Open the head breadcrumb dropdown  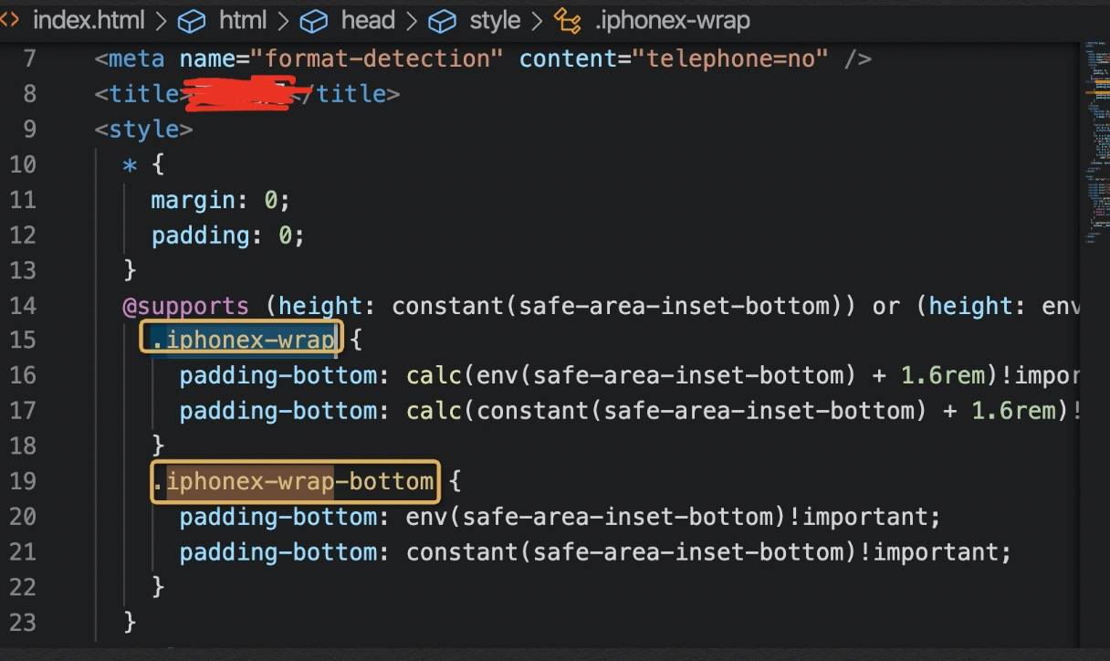pos(367,19)
